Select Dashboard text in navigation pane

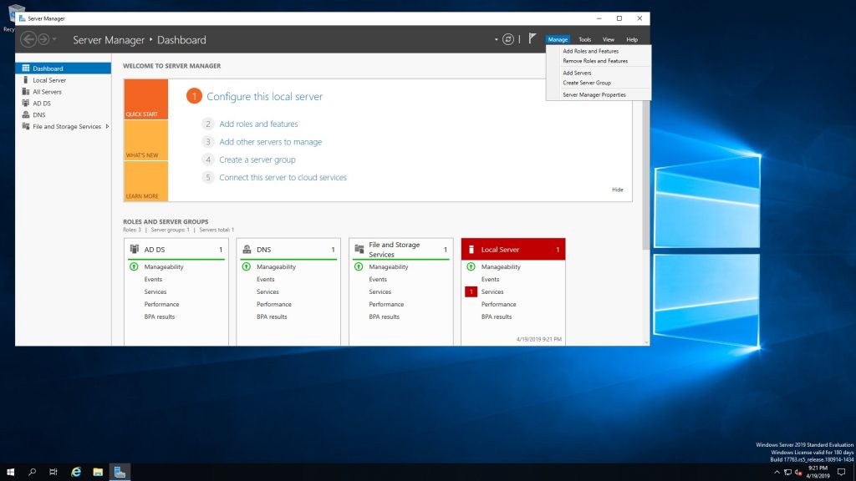tap(48, 68)
